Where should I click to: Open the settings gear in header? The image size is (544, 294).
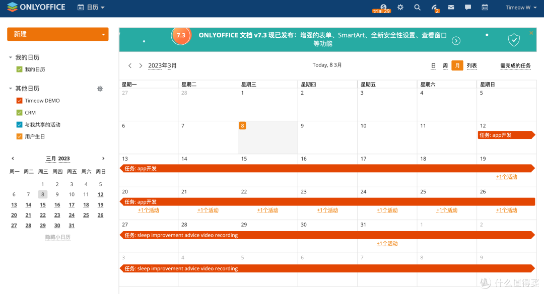click(400, 7)
